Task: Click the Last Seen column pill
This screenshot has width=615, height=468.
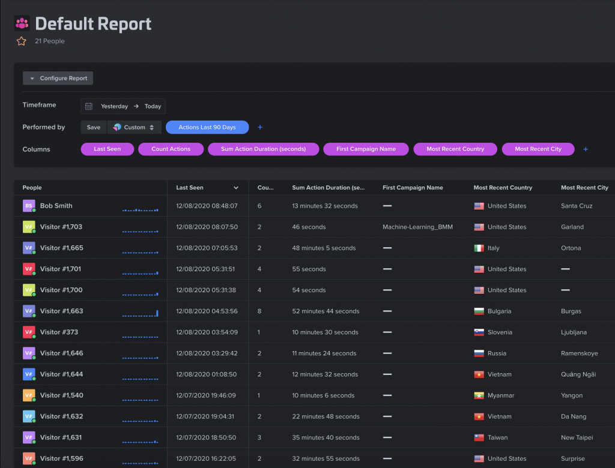Action: click(108, 149)
